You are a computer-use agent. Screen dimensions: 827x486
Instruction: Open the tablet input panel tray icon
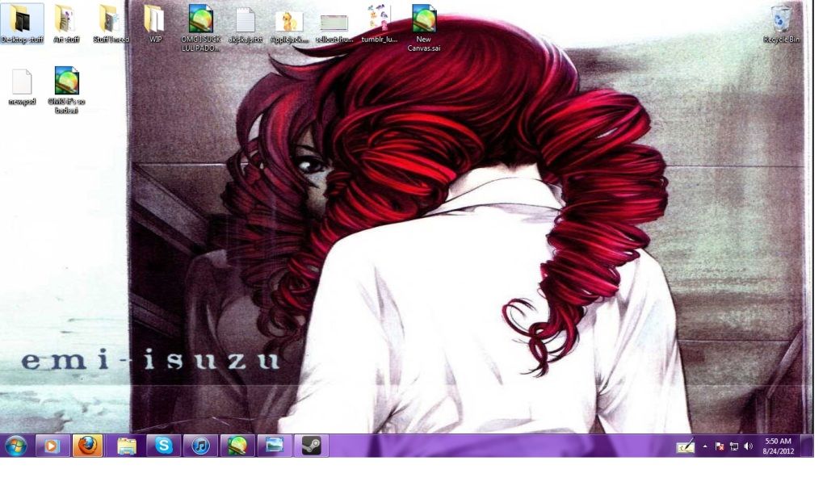(685, 446)
